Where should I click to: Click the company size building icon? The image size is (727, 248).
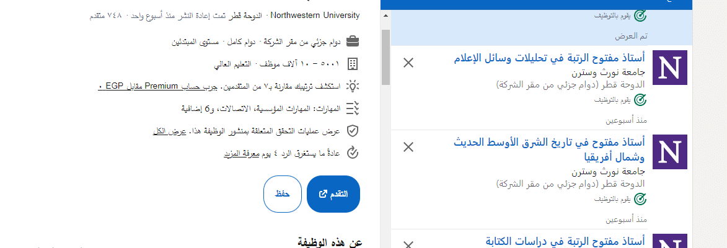point(353,64)
